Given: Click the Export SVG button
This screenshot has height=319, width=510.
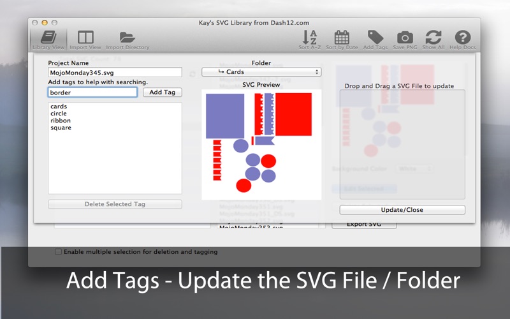Looking at the screenshot, I should [x=364, y=225].
